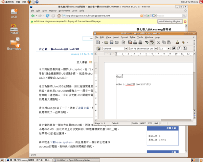Click the Print File Directly icon
203x162 pixels.
135,43
